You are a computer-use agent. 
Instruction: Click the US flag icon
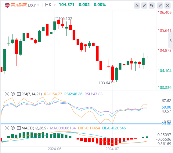(x=7, y=5)
